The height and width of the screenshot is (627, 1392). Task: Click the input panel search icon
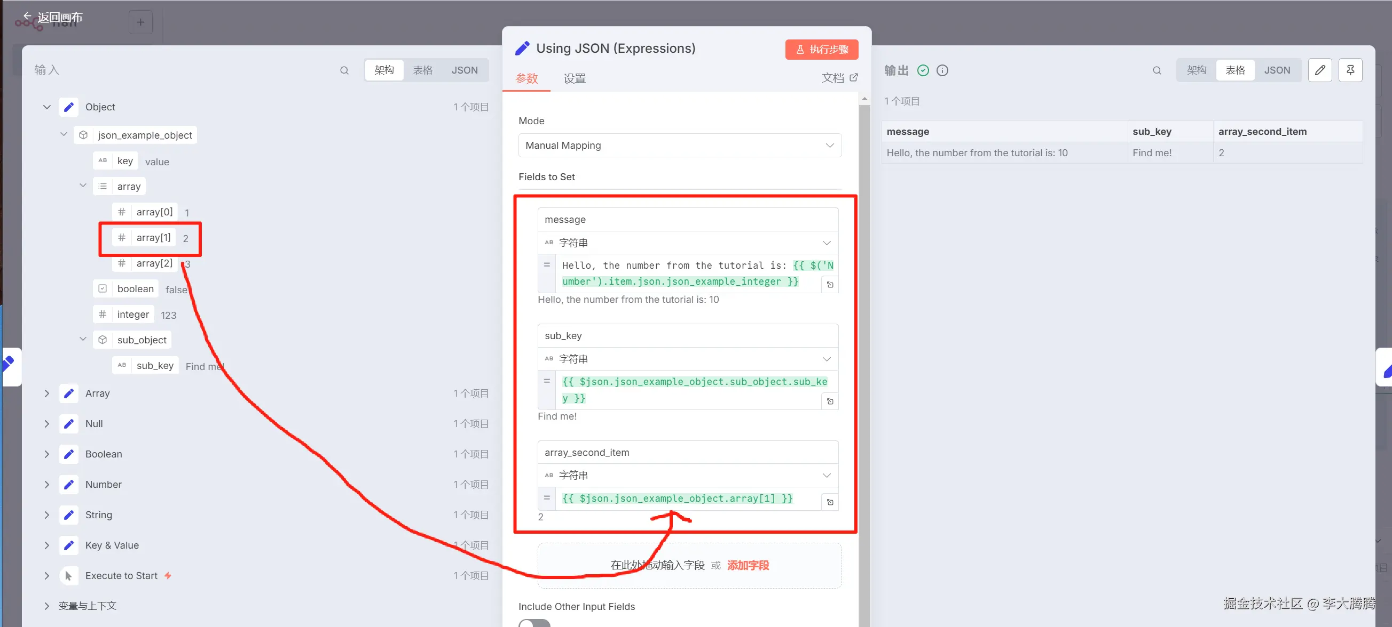tap(344, 70)
